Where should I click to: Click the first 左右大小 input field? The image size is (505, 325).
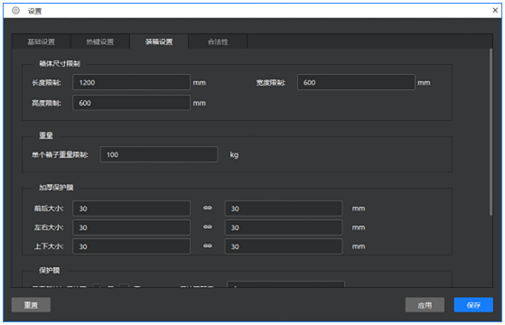(131, 227)
